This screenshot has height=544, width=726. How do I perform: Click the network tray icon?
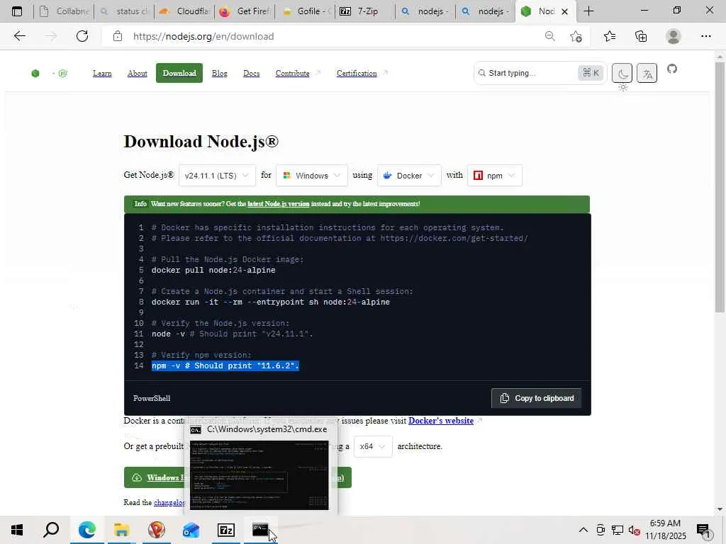618,530
